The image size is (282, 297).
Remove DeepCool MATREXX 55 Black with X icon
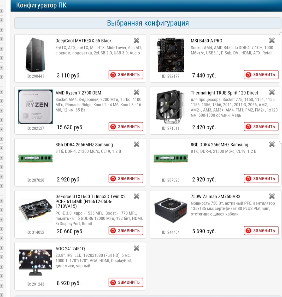tap(137, 40)
